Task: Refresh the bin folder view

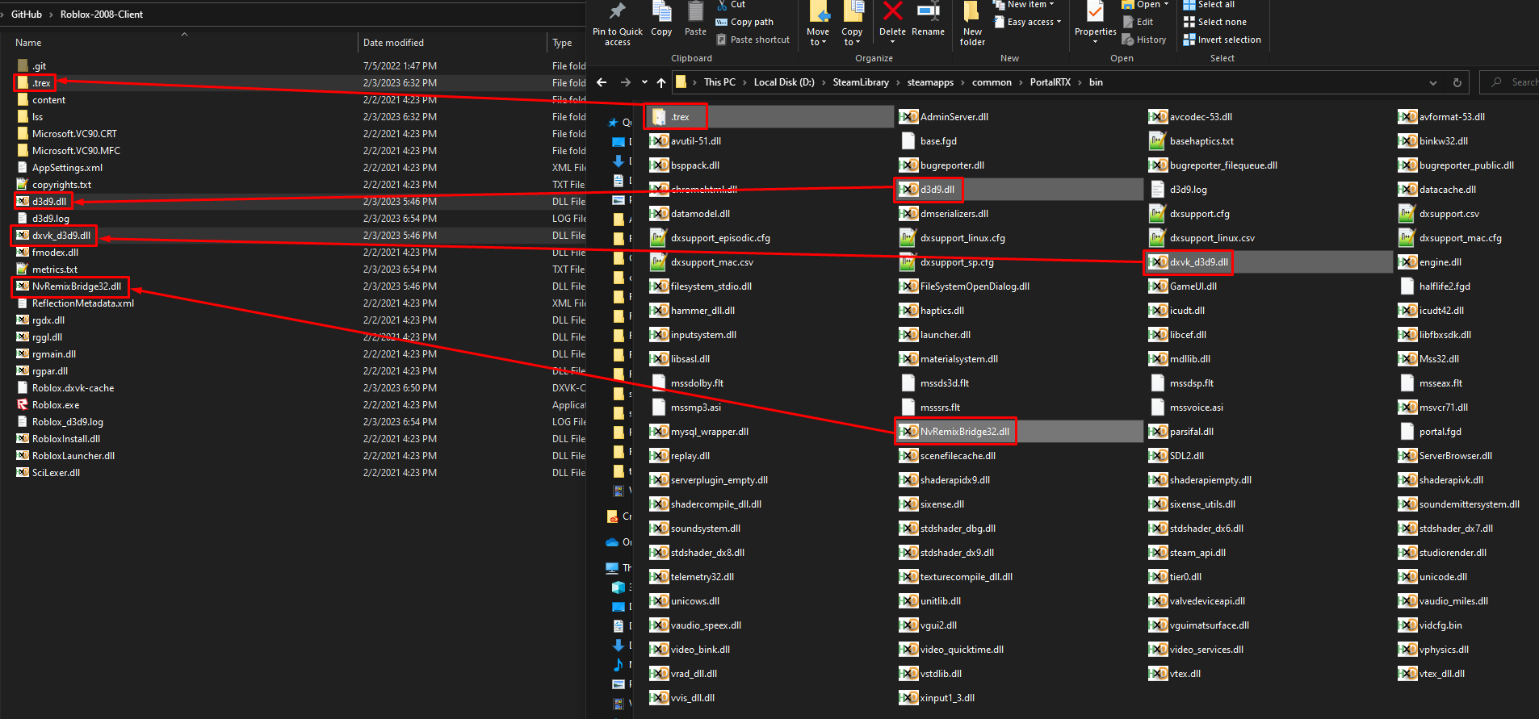Action: [1457, 82]
